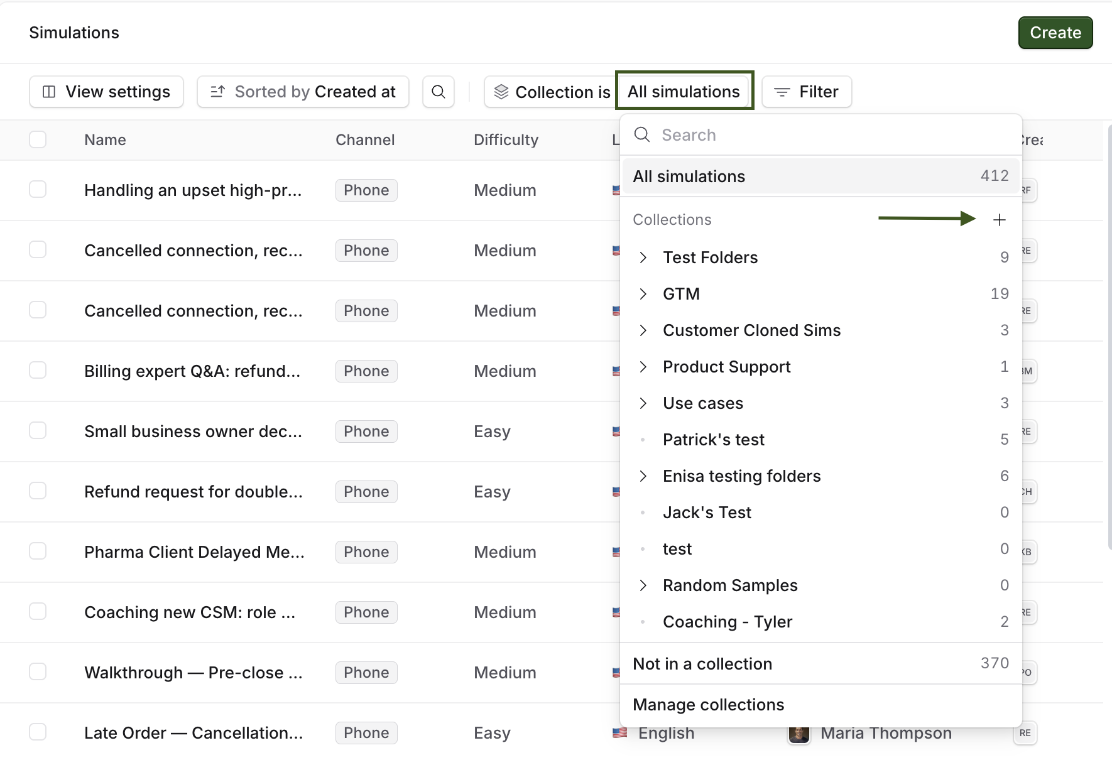The height and width of the screenshot is (760, 1112).
Task: Click the Name column header
Action: 105,140
